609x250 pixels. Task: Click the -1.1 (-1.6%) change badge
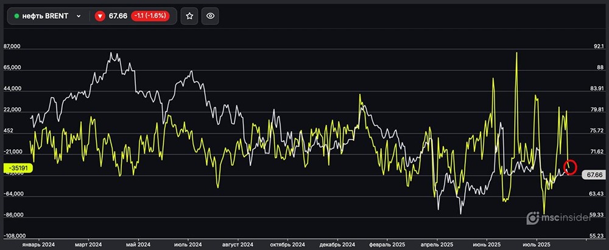pos(150,16)
